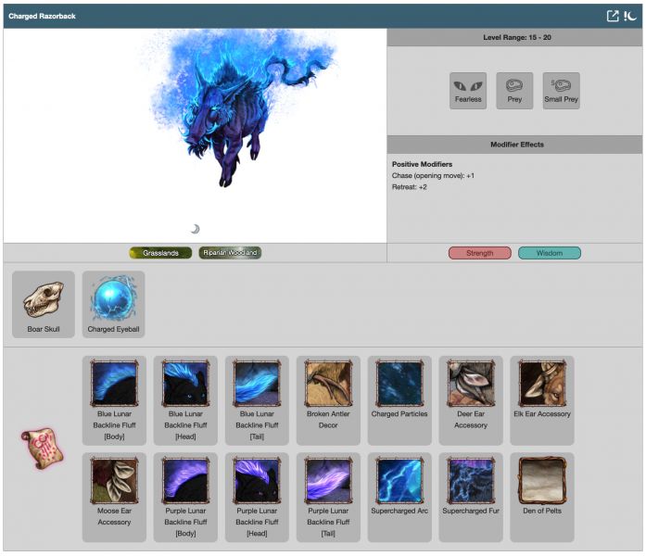Click the Riparian Woodland biome tag
646x556 pixels.
pyautogui.click(x=230, y=253)
